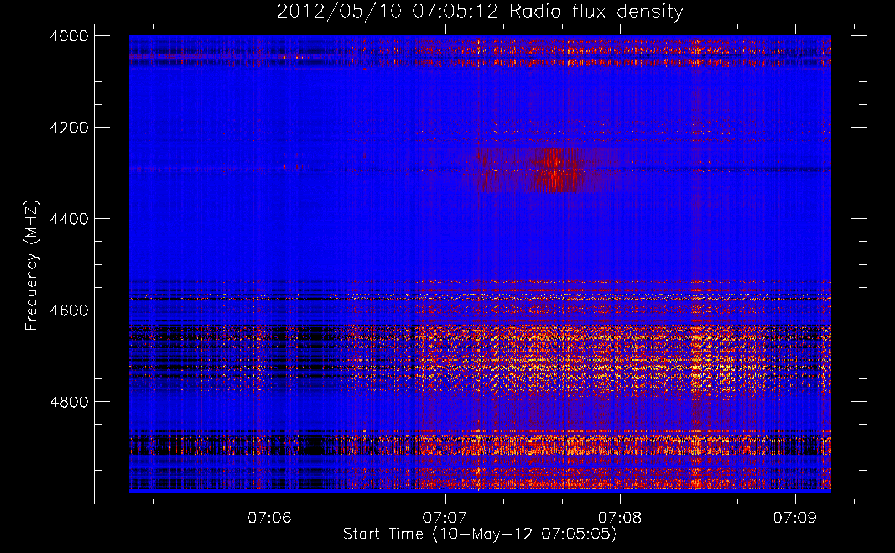The width and height of the screenshot is (895, 553).
Task: Click the 07:07 time axis label
Action: point(445,518)
